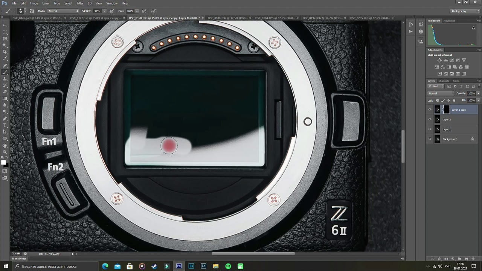Select the Hand tool
This screenshot has width=482, height=271.
coord(5,145)
